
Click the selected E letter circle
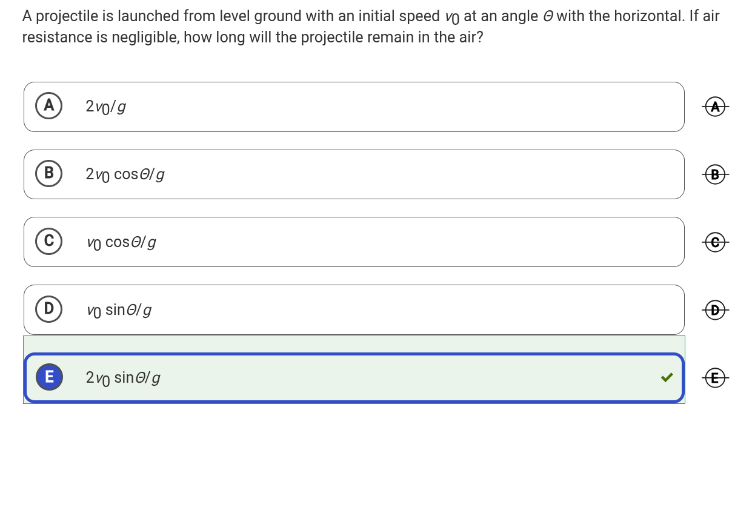[49, 377]
